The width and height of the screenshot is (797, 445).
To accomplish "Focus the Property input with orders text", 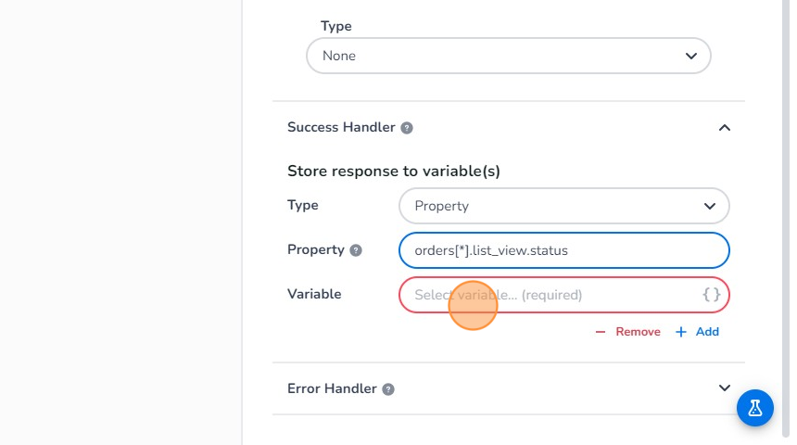I will (563, 250).
